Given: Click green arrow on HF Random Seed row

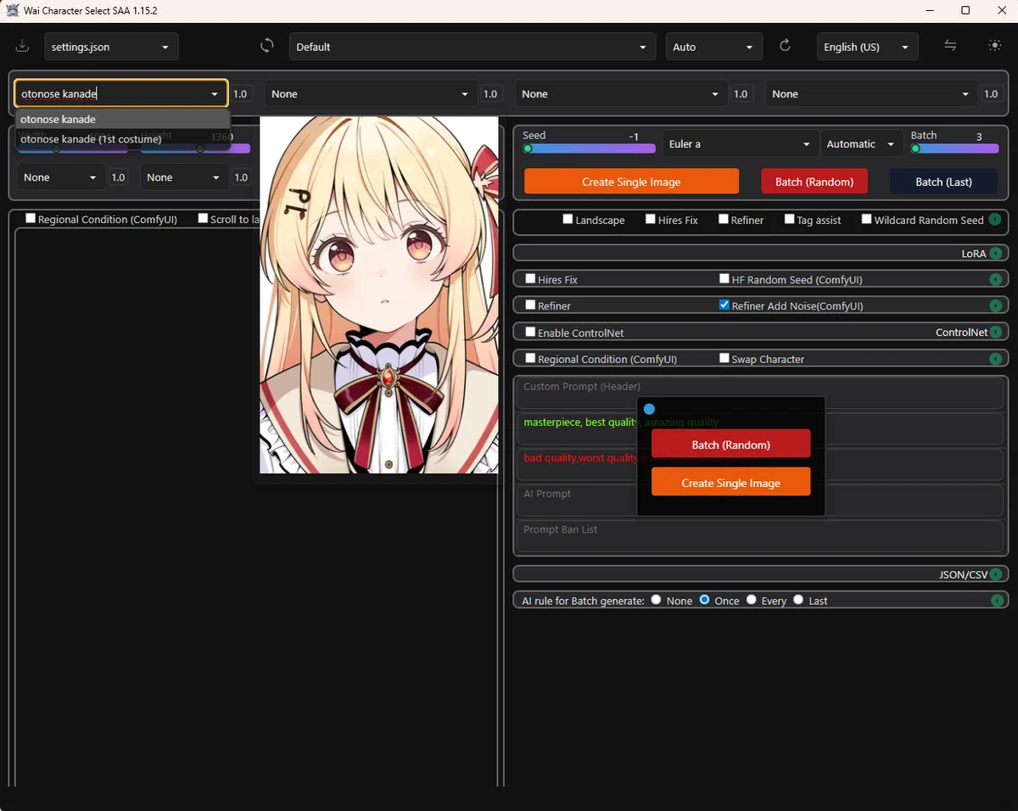Looking at the screenshot, I should point(996,279).
